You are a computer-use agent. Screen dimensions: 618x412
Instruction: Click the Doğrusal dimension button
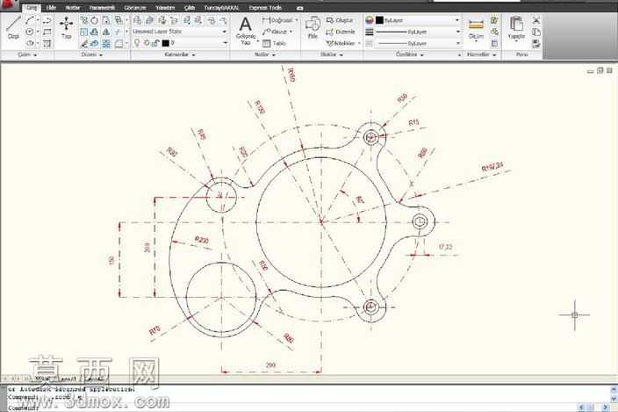[x=278, y=20]
